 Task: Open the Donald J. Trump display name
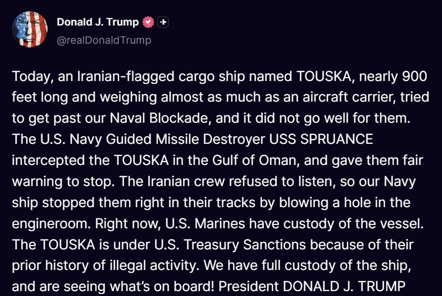(x=98, y=22)
